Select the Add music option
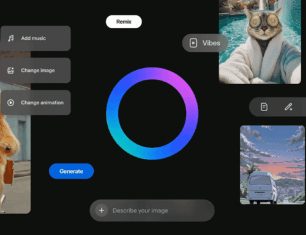Screen dimensions: 306x235 point(35,38)
